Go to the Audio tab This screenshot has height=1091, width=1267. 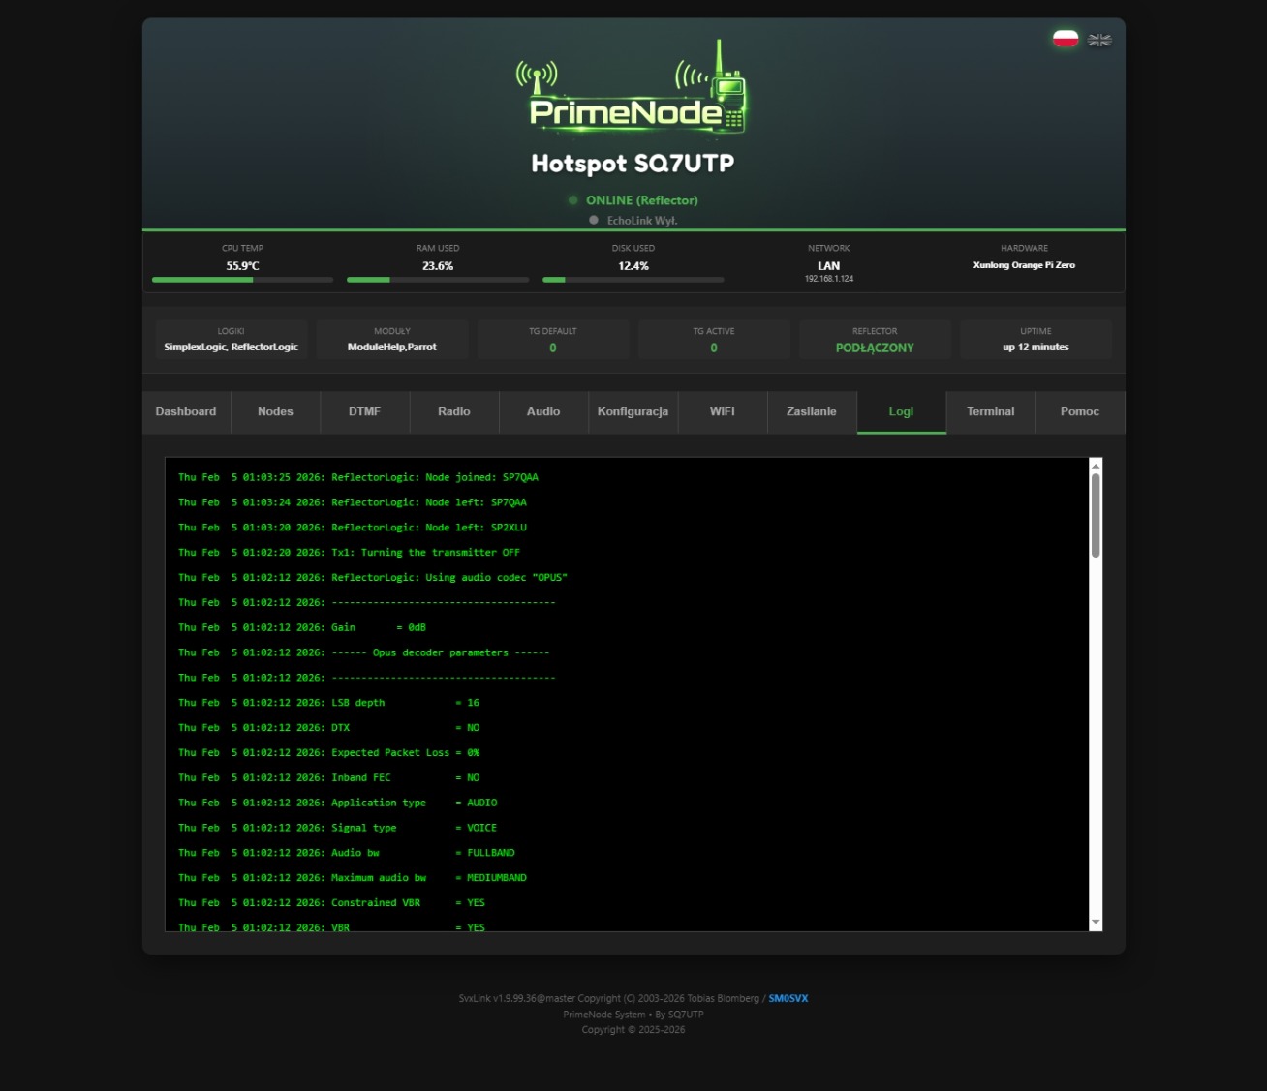[543, 412]
